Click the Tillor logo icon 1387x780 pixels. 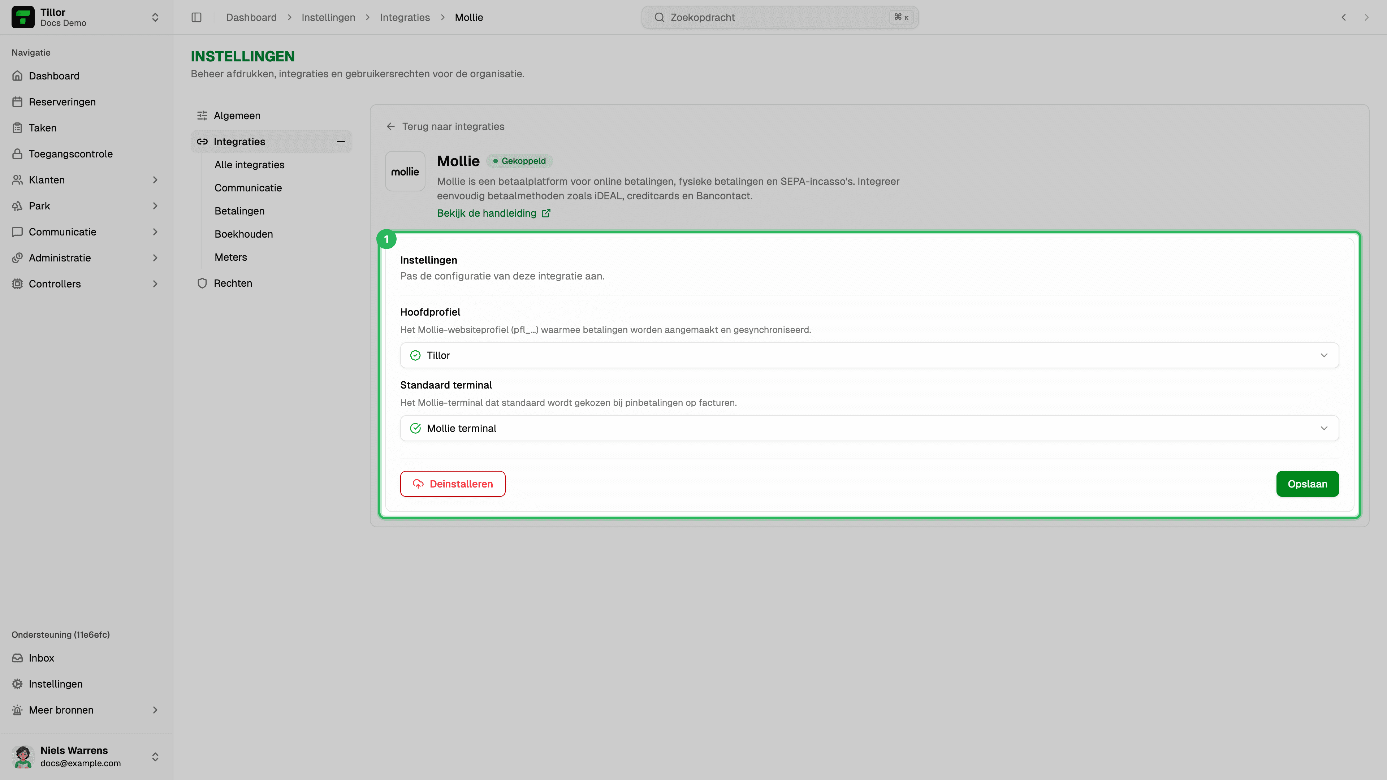coord(23,17)
